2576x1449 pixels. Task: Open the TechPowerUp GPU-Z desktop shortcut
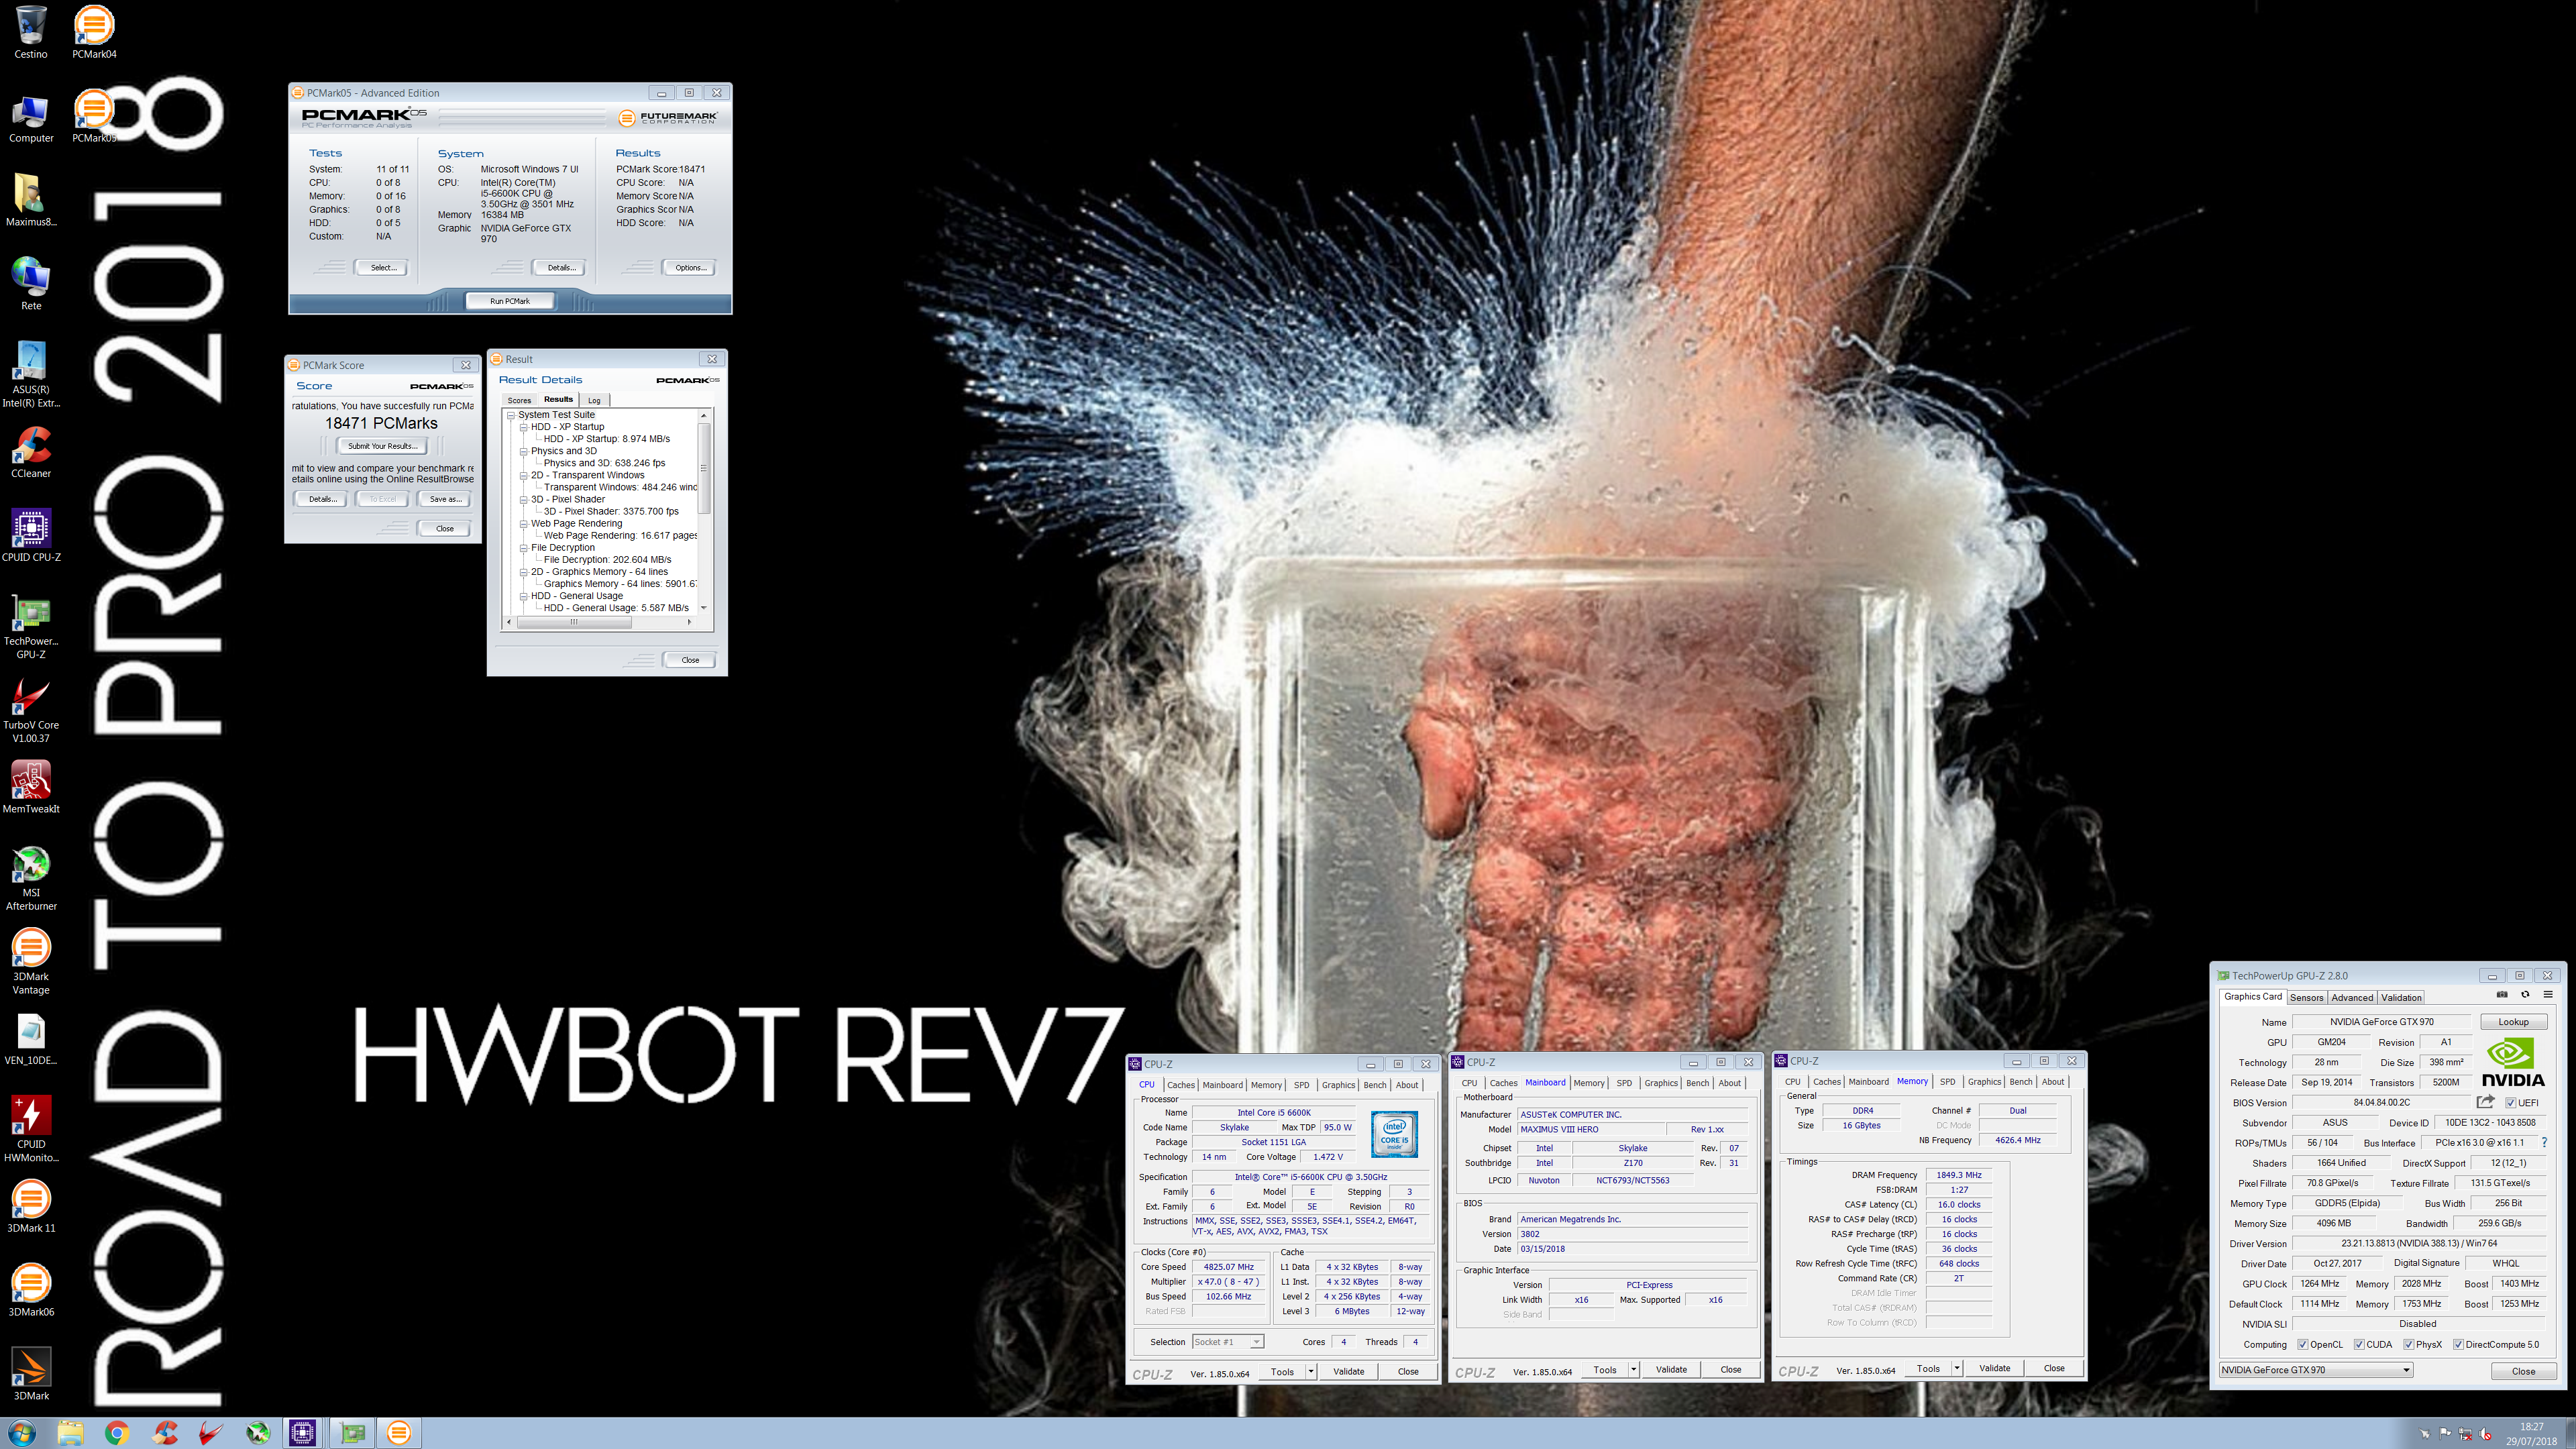(x=31, y=626)
